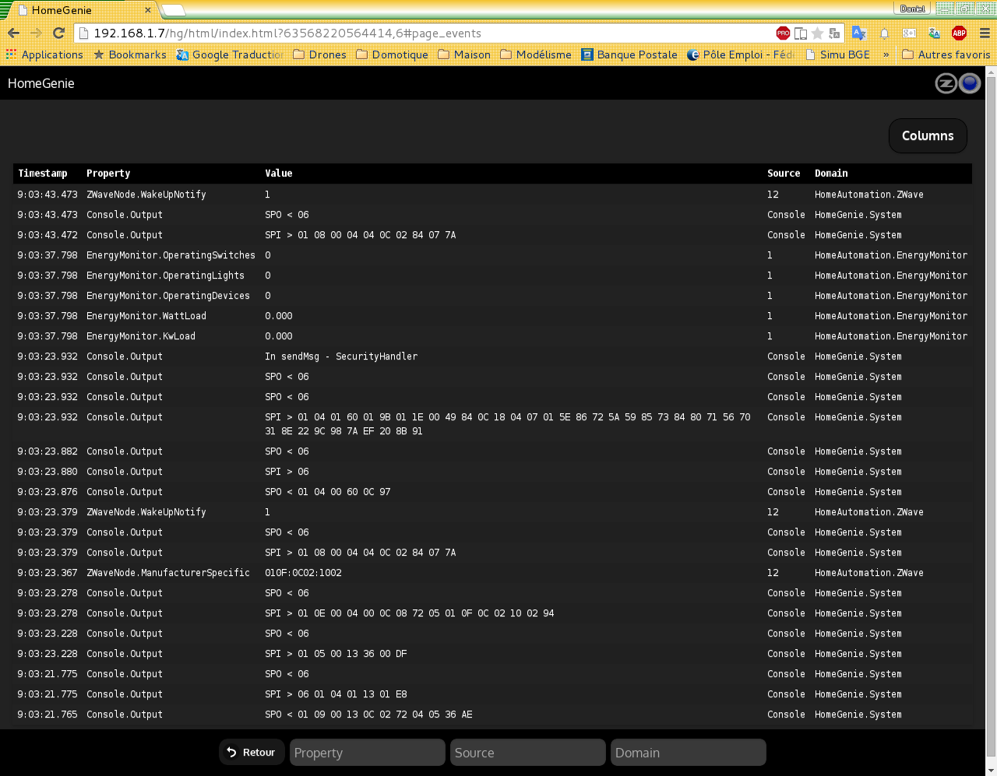
Task: Click the Property filter input field
Action: pos(367,753)
